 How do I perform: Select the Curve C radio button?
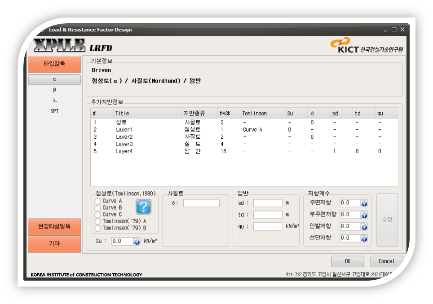97,215
